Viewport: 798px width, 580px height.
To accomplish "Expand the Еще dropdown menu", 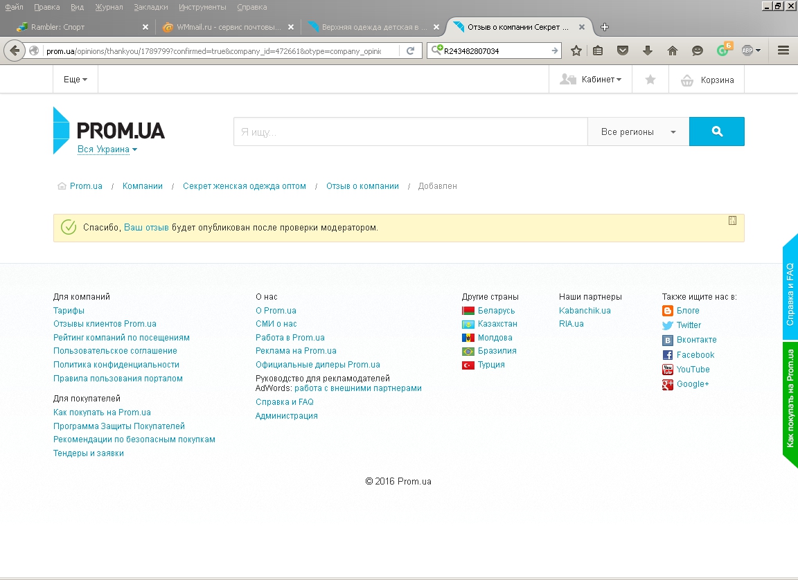I will pos(76,80).
